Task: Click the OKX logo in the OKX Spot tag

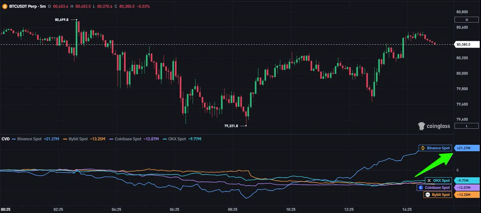Action: (429, 181)
